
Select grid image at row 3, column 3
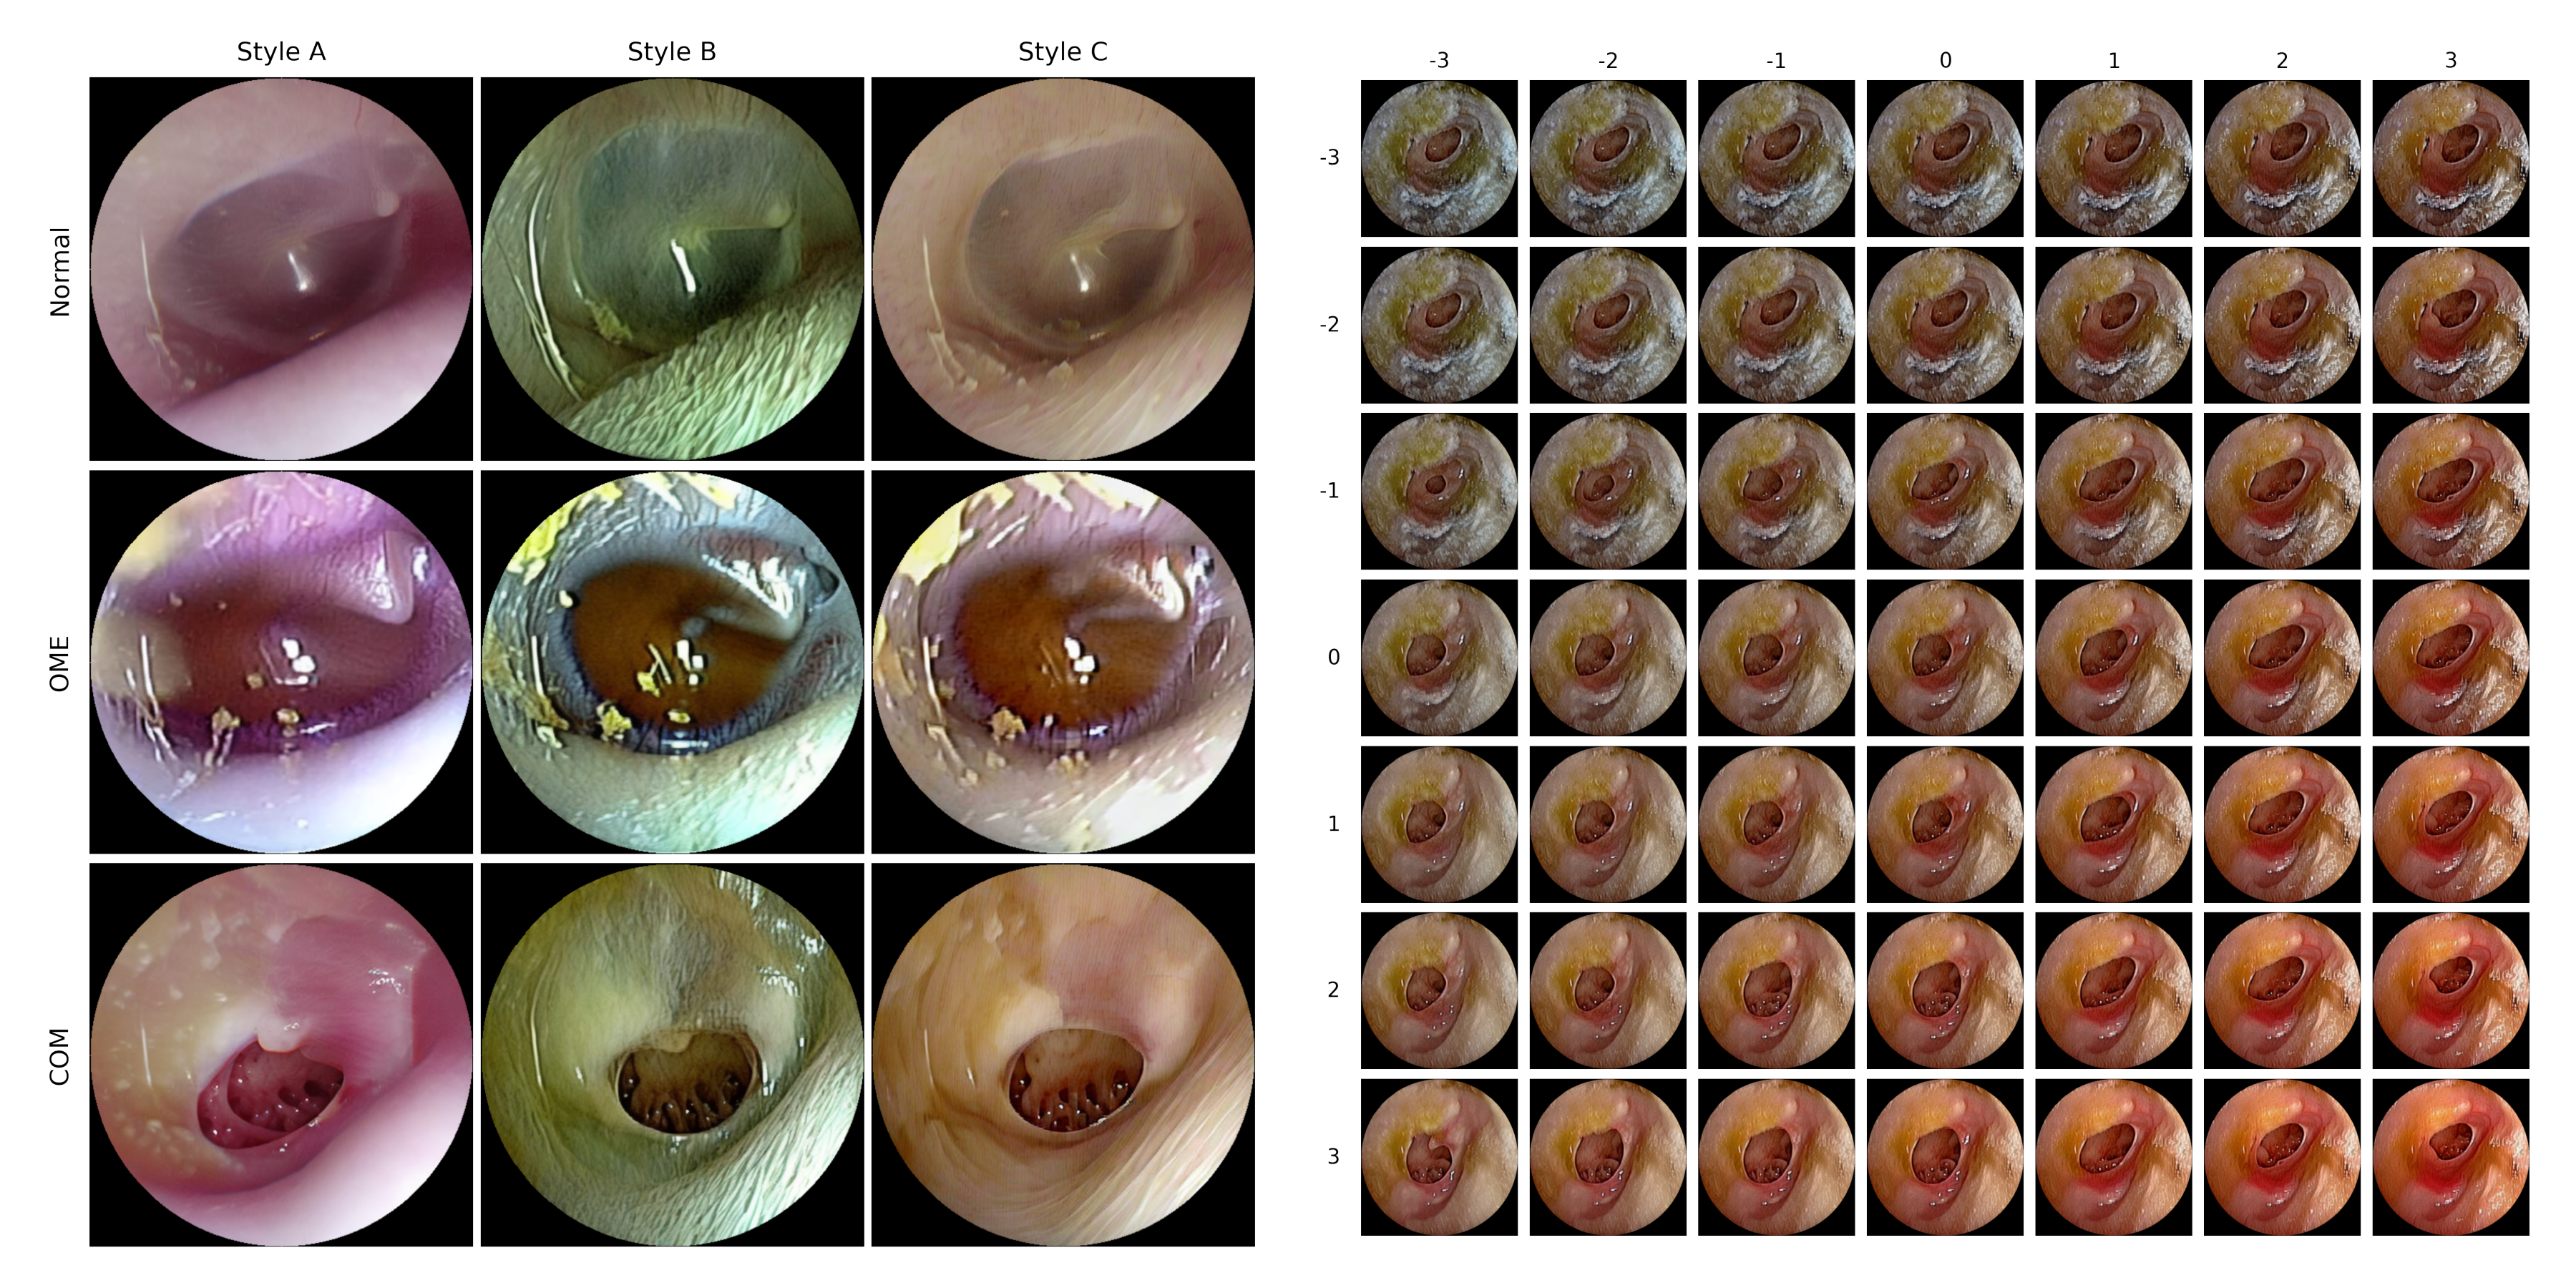pyautogui.click(x=2450, y=1157)
